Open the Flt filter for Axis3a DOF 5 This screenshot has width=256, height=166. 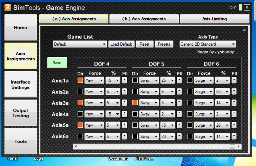tap(179, 103)
